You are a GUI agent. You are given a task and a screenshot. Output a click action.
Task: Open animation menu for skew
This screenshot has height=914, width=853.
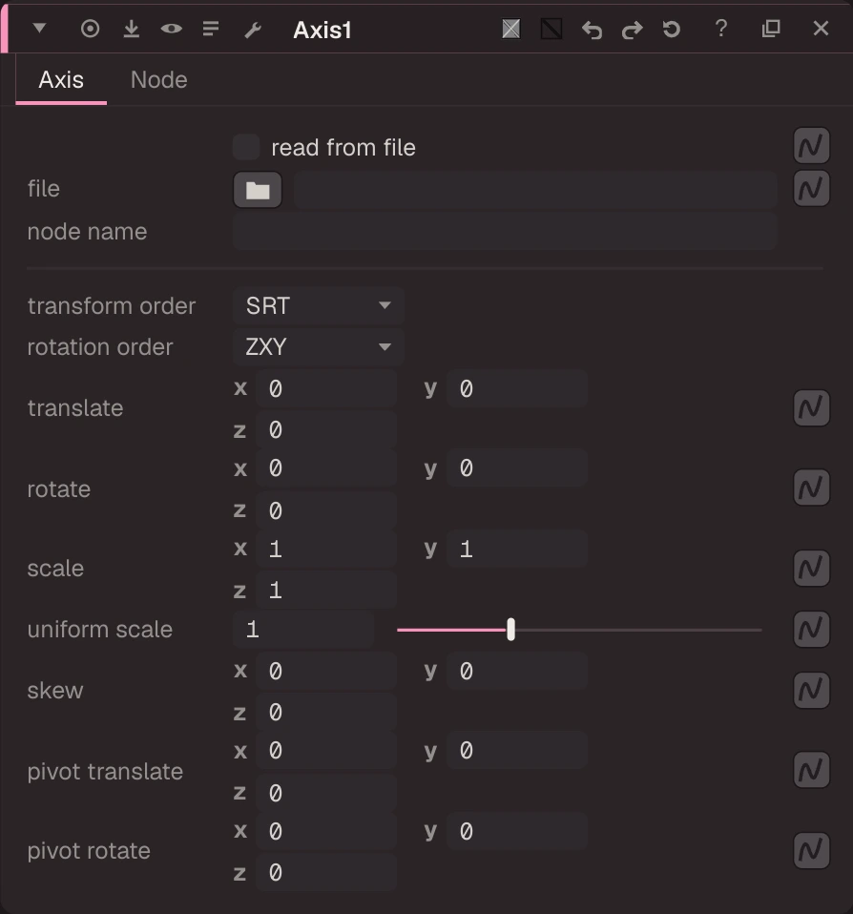(x=811, y=690)
